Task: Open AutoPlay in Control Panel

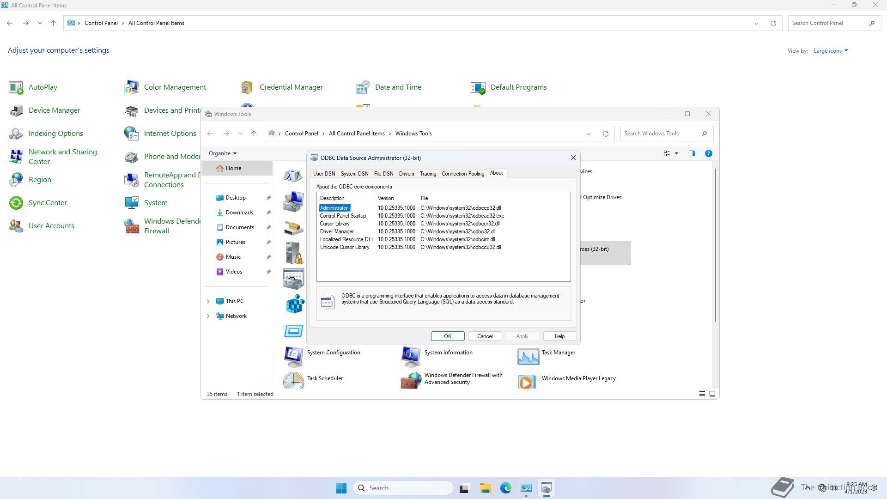Action: coord(33,87)
